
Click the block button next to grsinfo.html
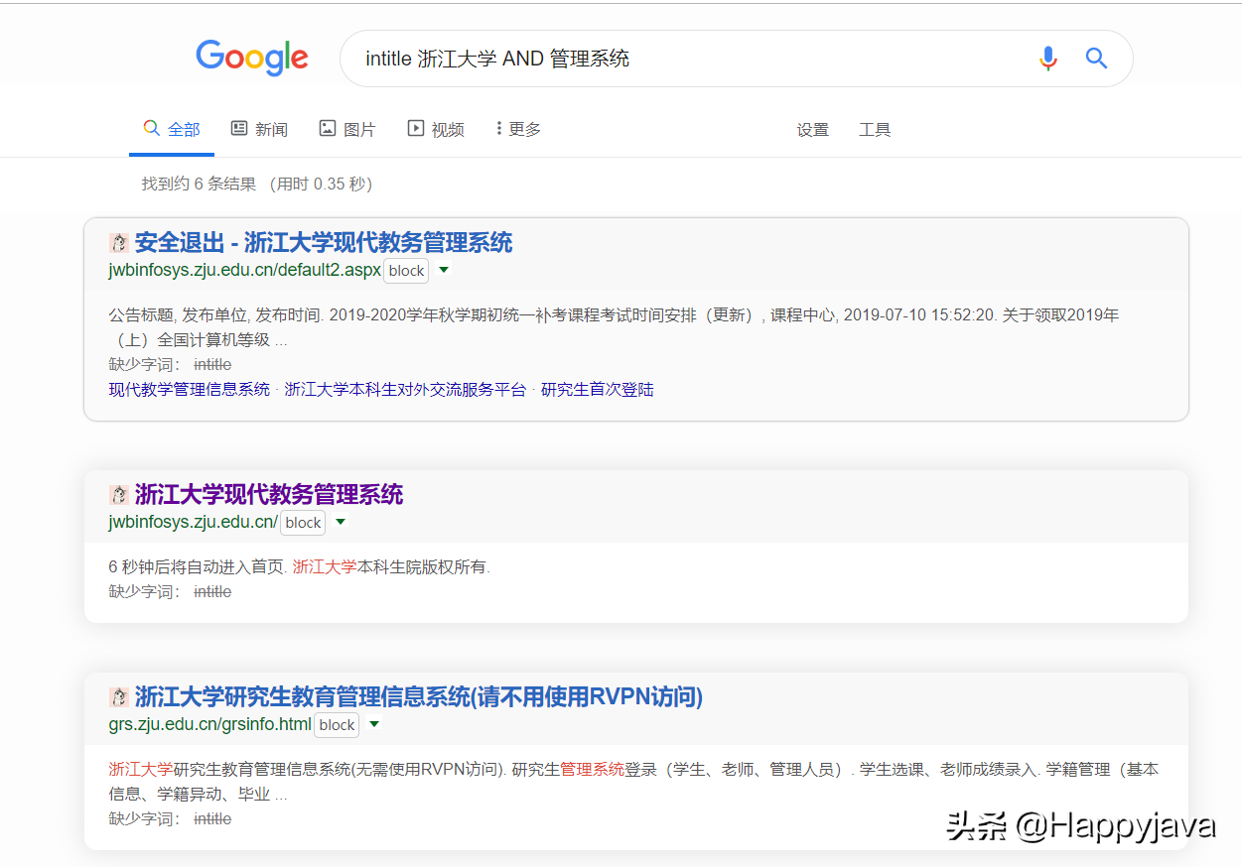pyautogui.click(x=337, y=725)
